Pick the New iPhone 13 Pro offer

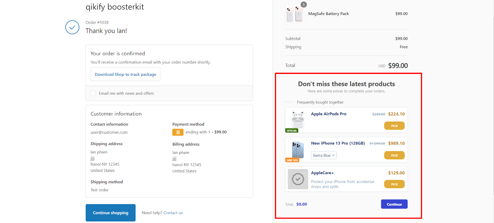click(394, 155)
